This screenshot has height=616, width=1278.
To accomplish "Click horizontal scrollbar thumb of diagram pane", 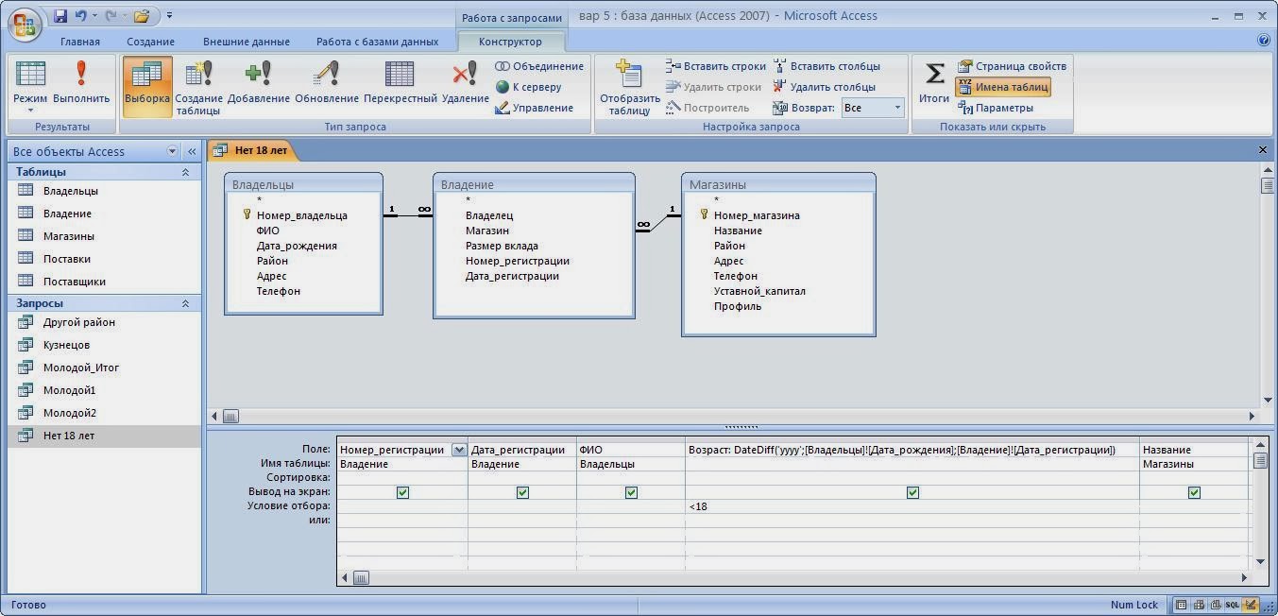I will pyautogui.click(x=230, y=416).
